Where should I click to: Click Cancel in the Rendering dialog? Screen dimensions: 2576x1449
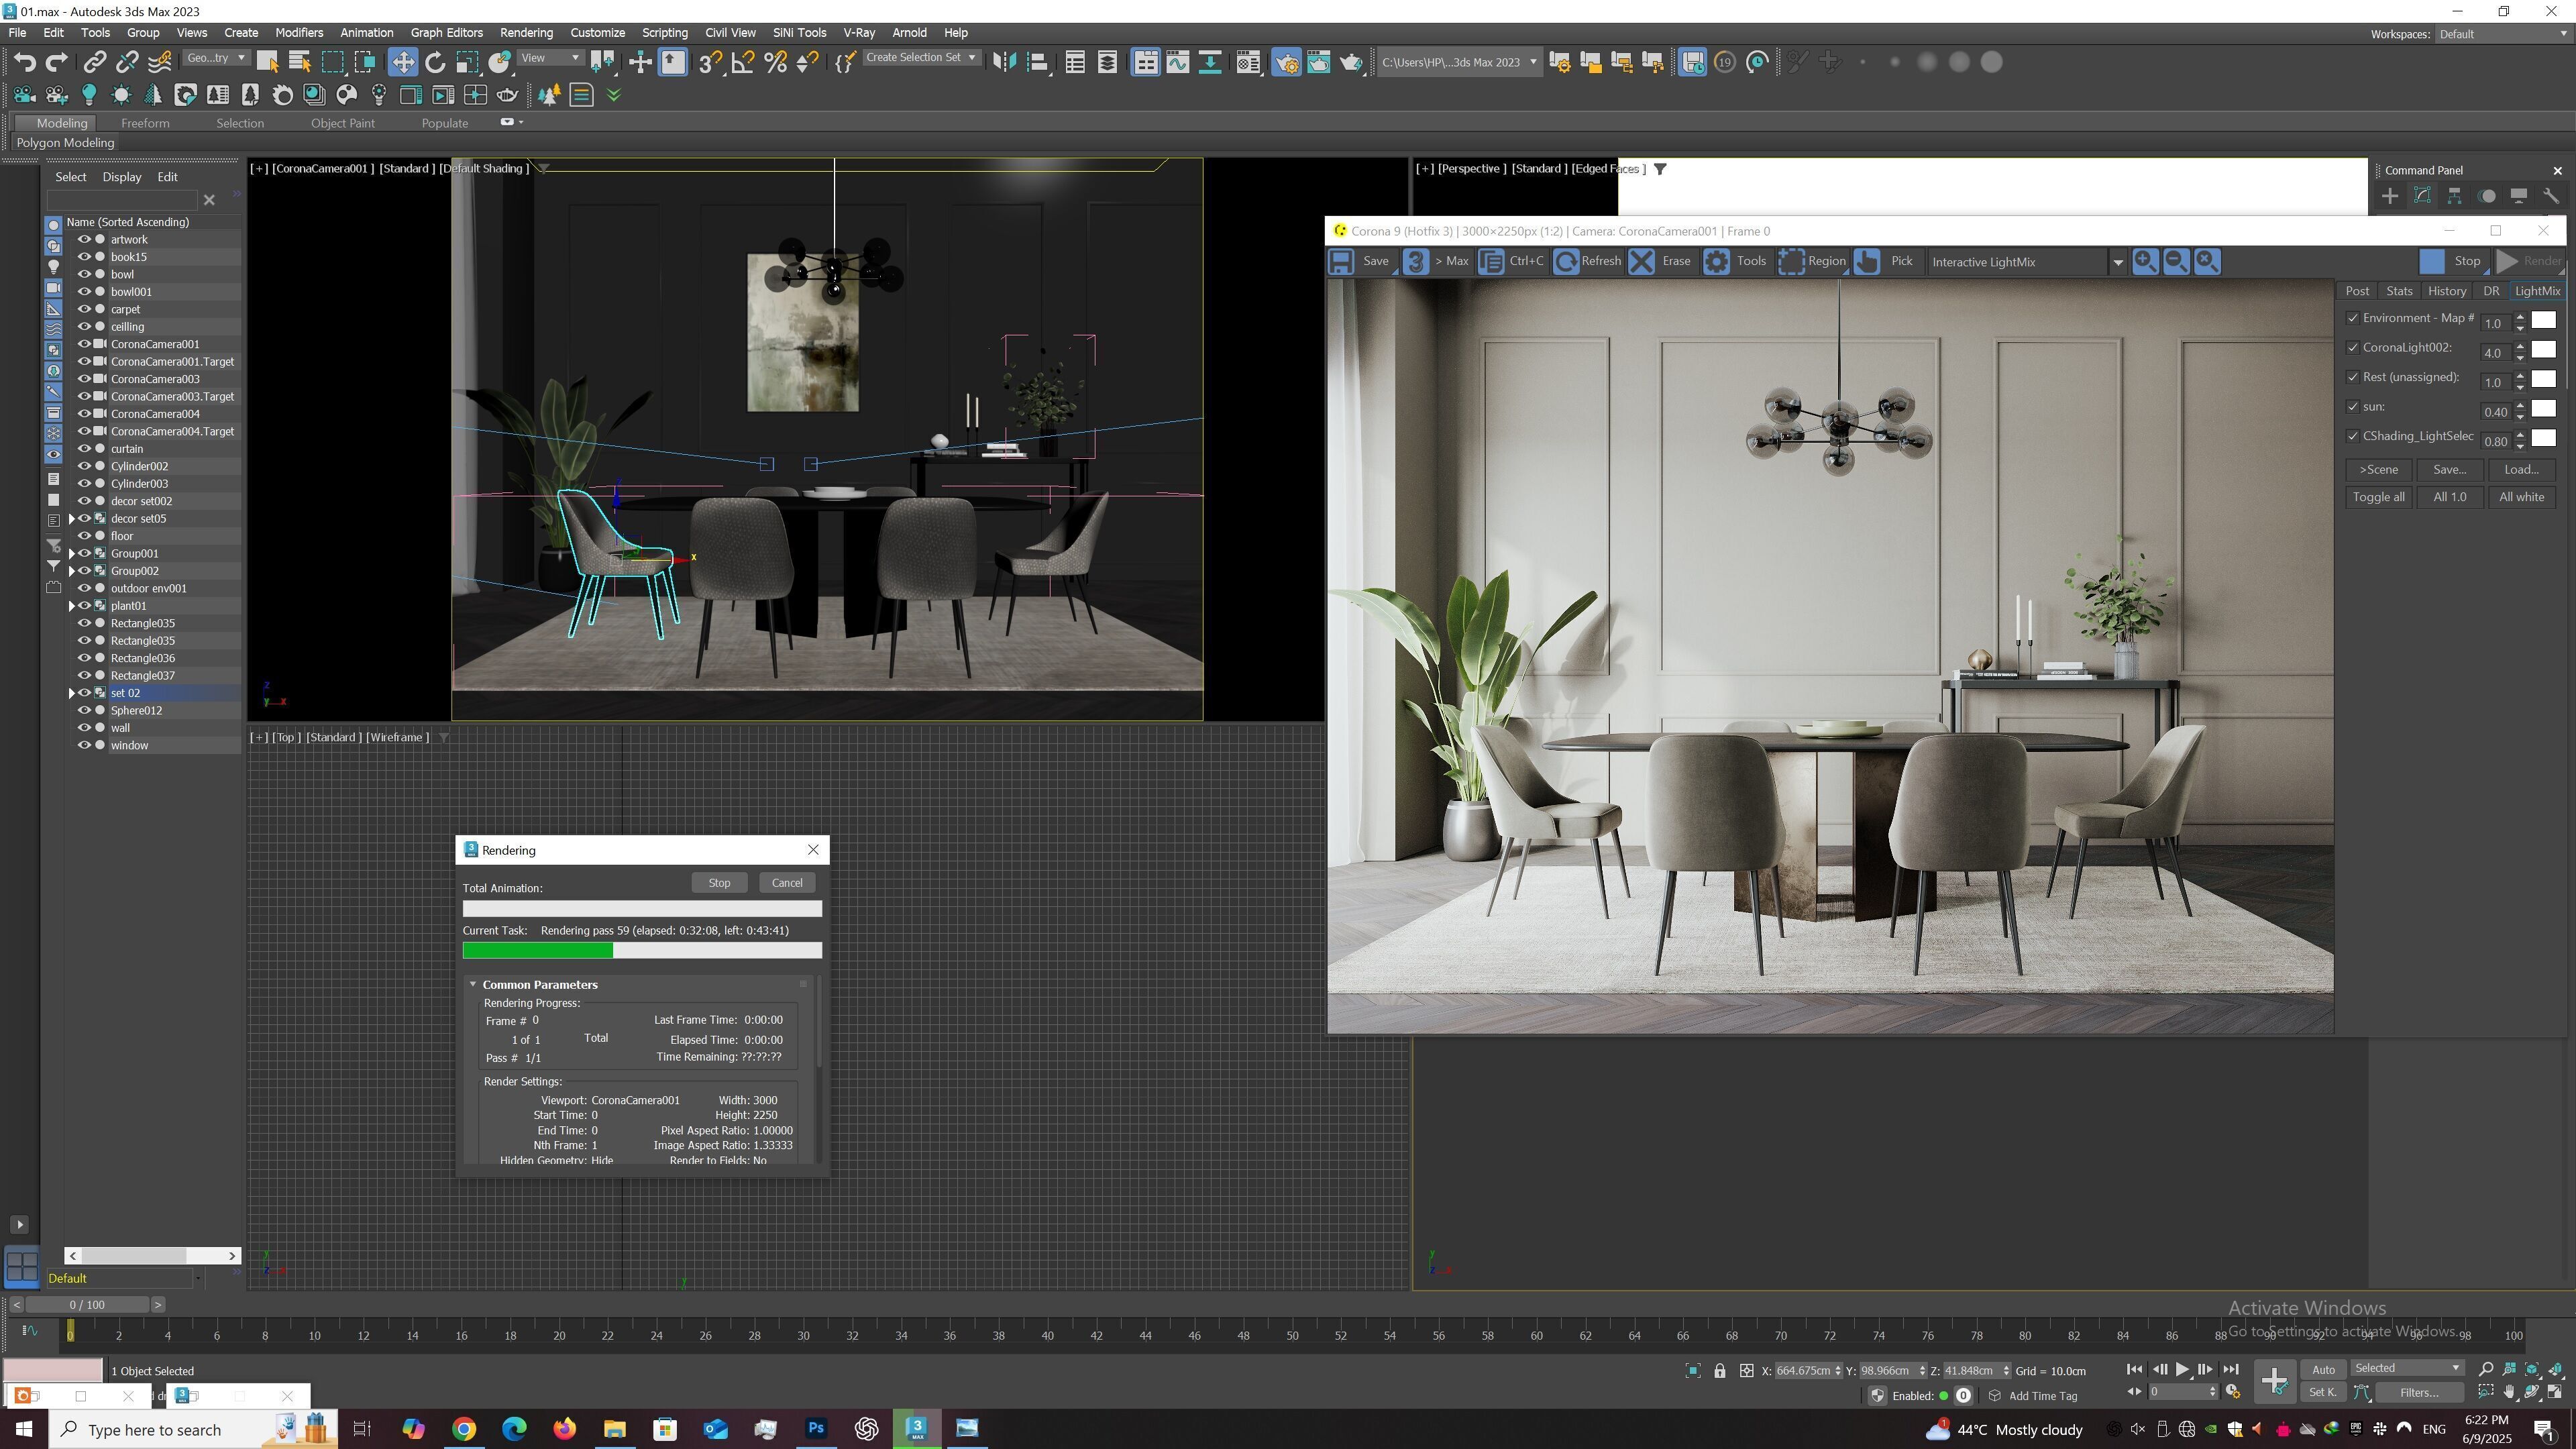point(787,883)
